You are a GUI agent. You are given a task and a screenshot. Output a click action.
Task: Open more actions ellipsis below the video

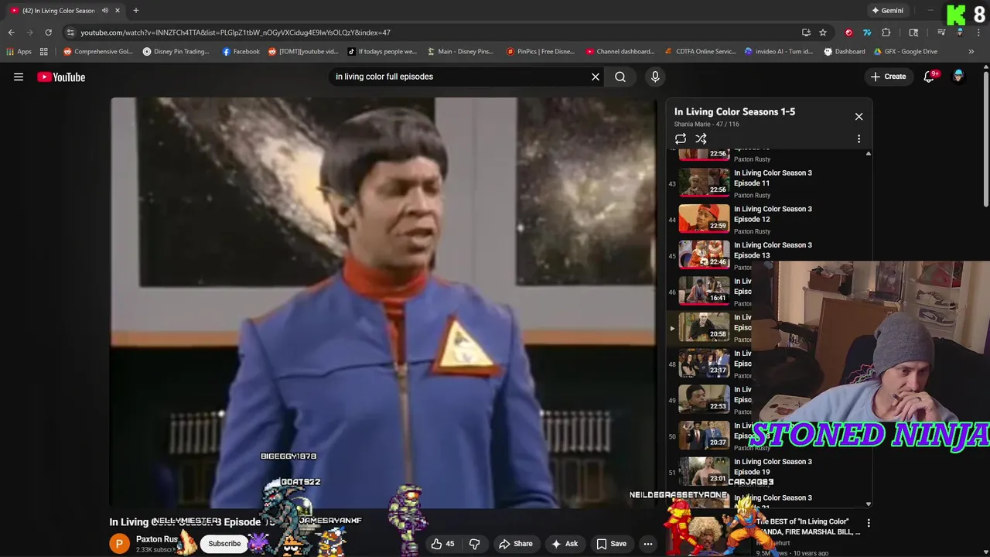[648, 544]
